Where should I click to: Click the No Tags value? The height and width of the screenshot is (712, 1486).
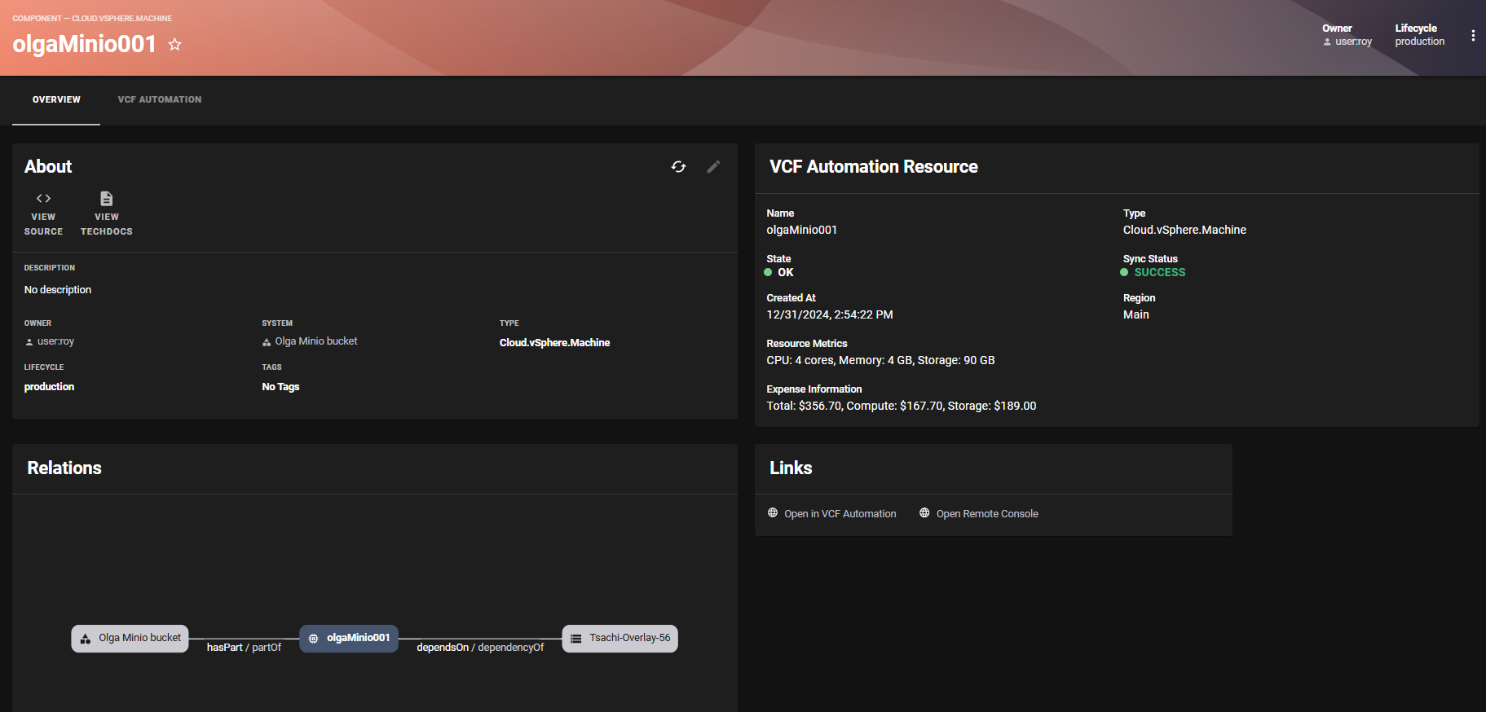pos(280,387)
